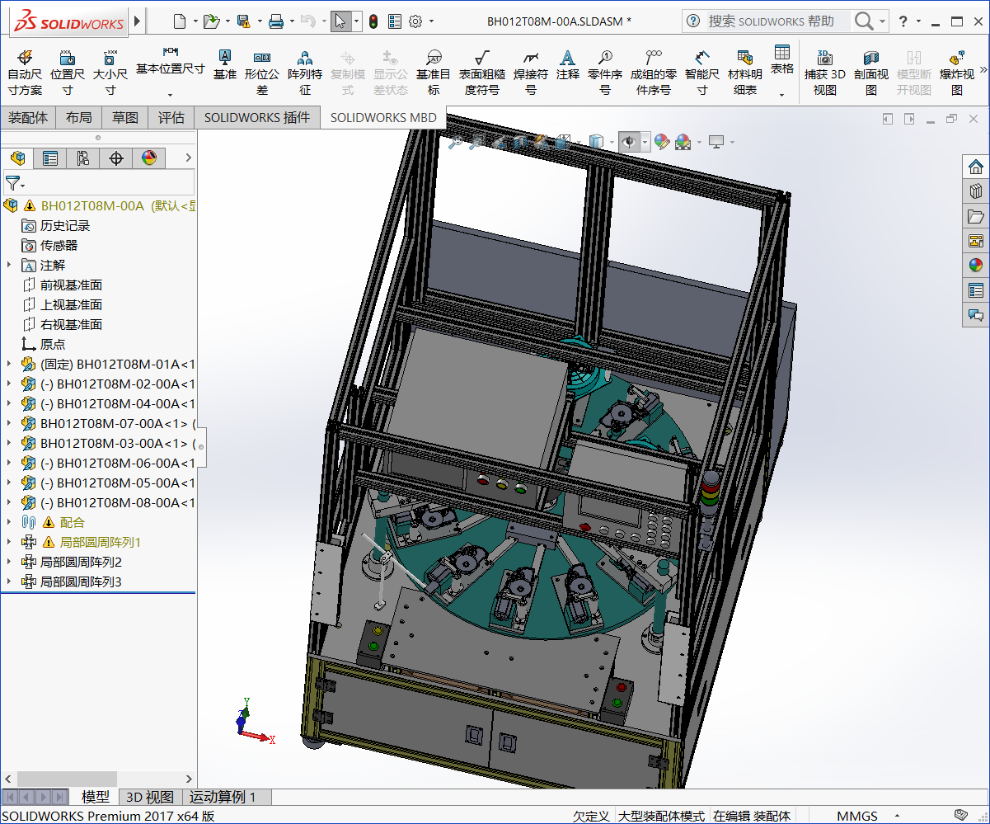Open the Bill of Materials tool (材料明细表)

click(745, 73)
